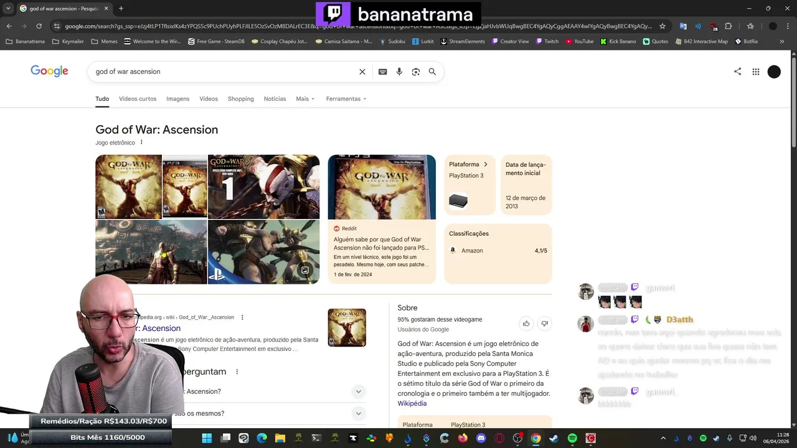Image resolution: width=797 pixels, height=448 pixels.
Task: Open the Data de lançamento inicial card
Action: click(x=526, y=185)
